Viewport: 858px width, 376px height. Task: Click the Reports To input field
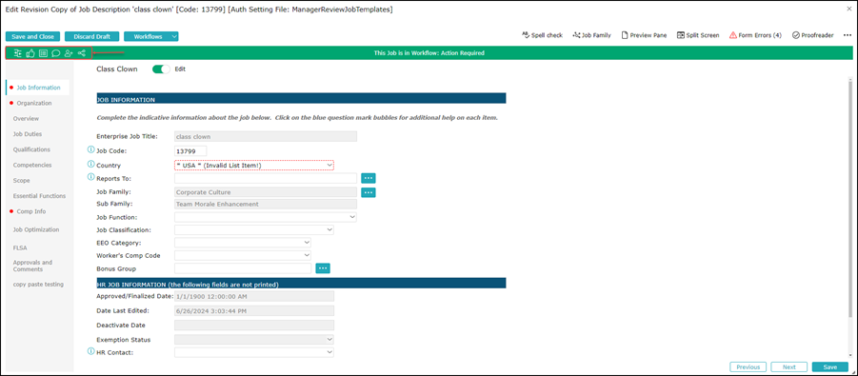click(266, 178)
